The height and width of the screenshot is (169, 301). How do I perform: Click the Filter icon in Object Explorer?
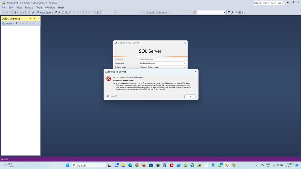point(27,23)
